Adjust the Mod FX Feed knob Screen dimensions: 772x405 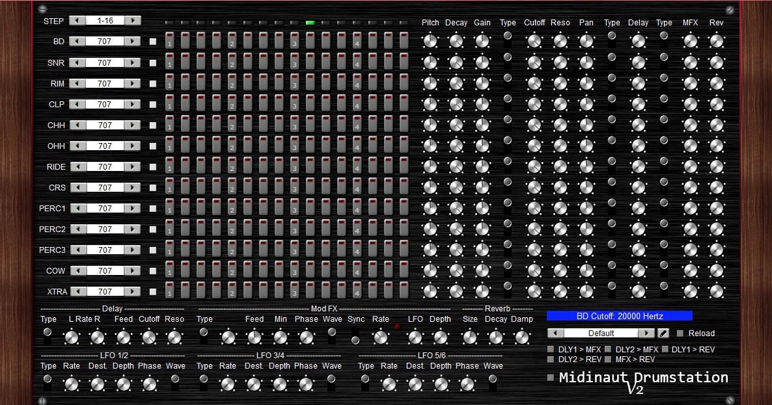pyautogui.click(x=254, y=337)
